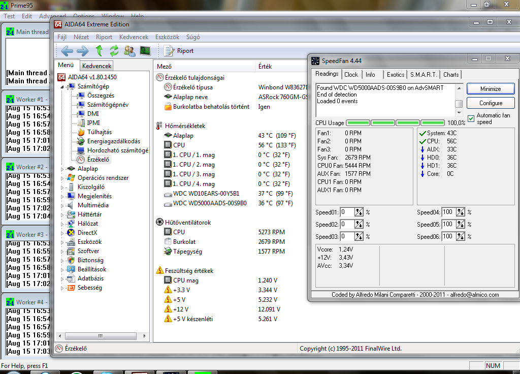The width and height of the screenshot is (520, 374).
Task: Open the DMI tree entry
Action: (x=93, y=114)
